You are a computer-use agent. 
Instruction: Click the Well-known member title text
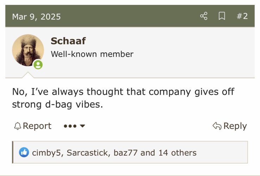tap(92, 54)
